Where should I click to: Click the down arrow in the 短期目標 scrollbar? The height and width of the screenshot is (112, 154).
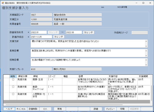point(146,65)
